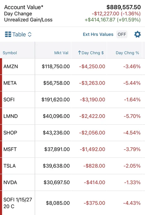Sort by Day Chng % column header
This screenshot has height=215, width=145.
point(127,53)
